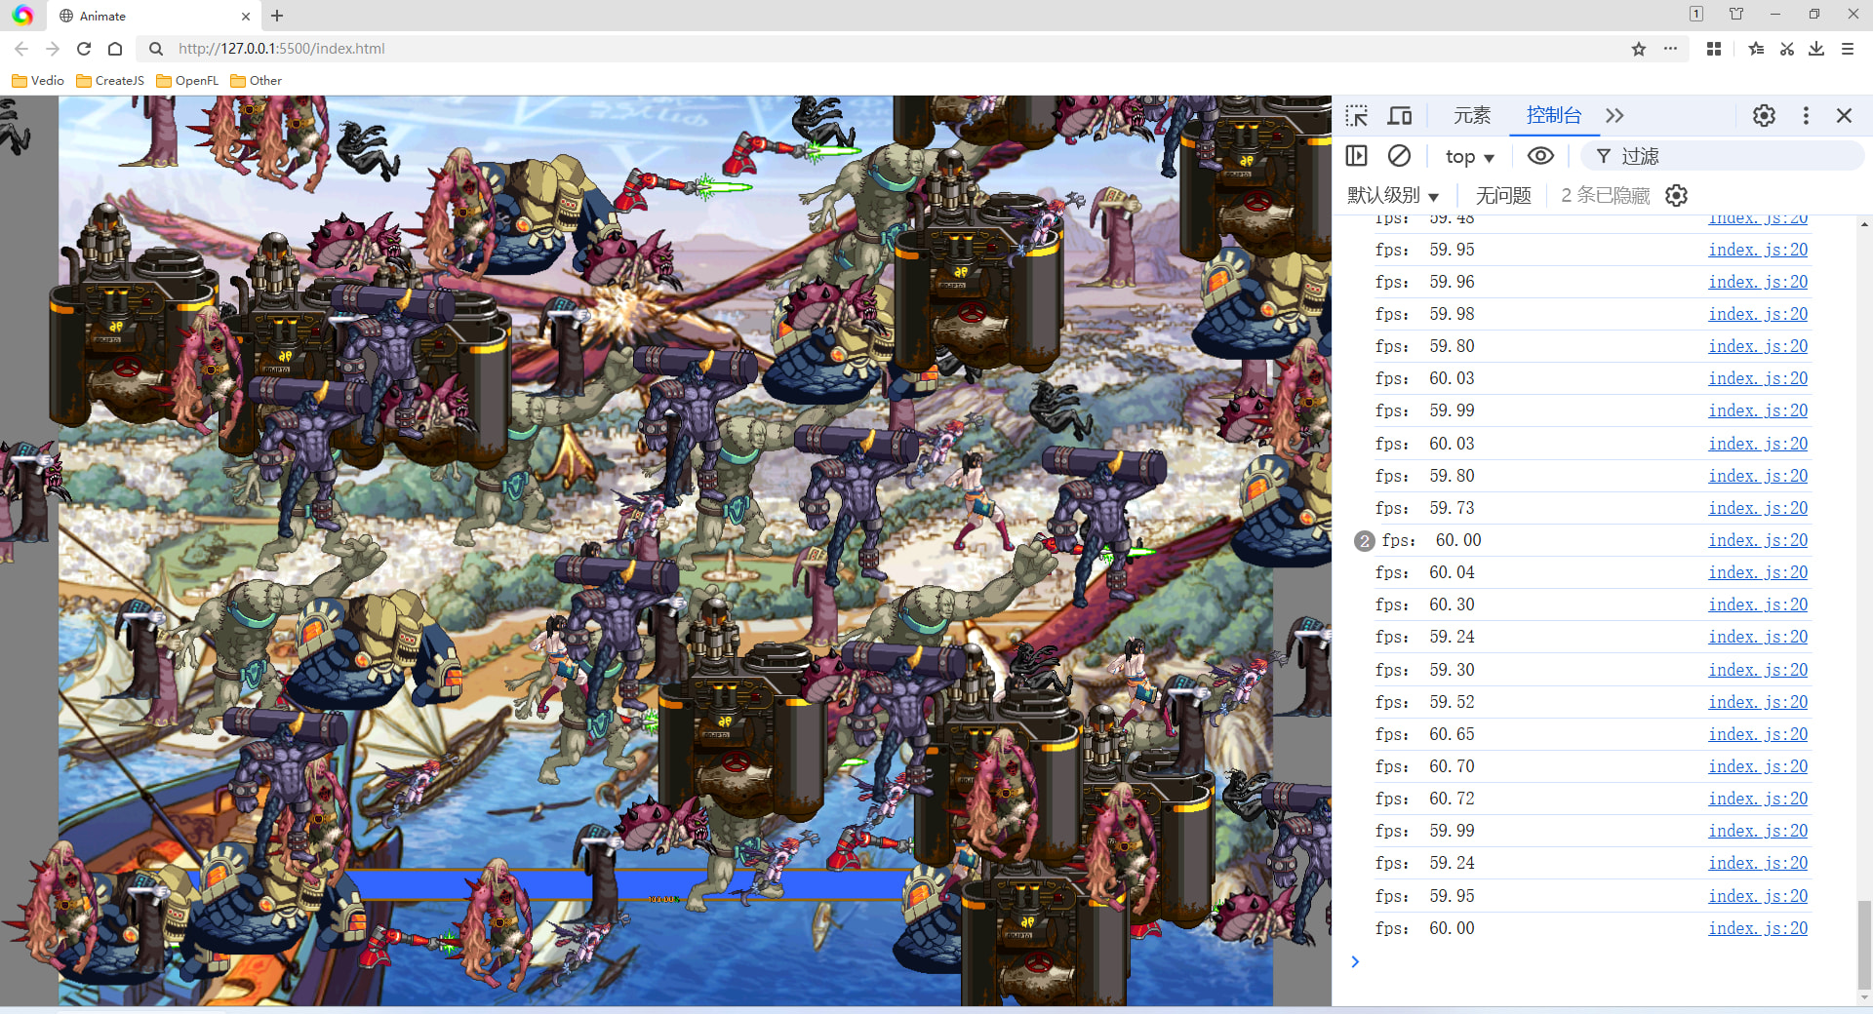Reload the page
Image resolution: width=1873 pixels, height=1014 pixels.
[84, 49]
